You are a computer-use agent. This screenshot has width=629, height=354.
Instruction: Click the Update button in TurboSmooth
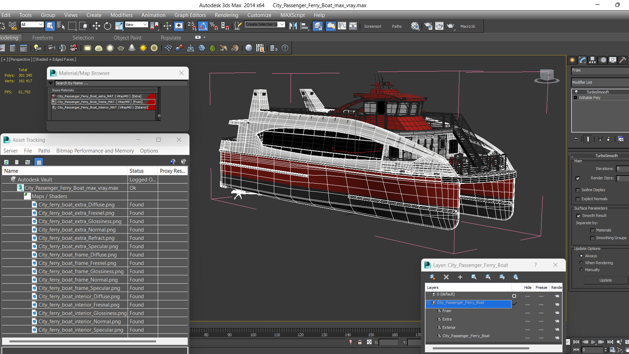605,280
